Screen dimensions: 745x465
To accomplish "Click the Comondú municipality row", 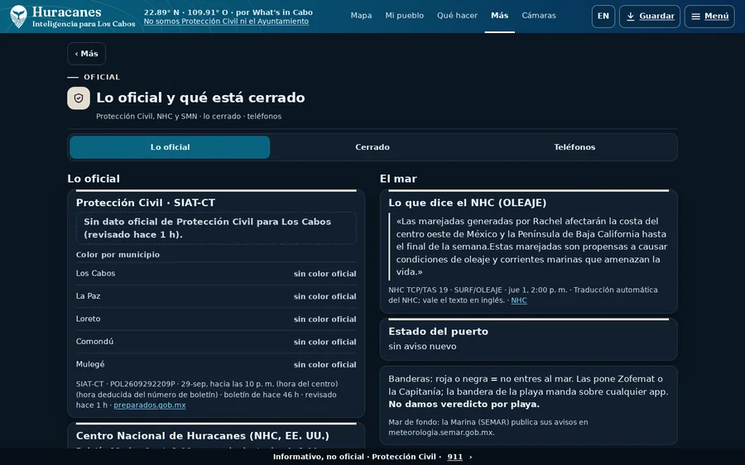I will pyautogui.click(x=216, y=342).
